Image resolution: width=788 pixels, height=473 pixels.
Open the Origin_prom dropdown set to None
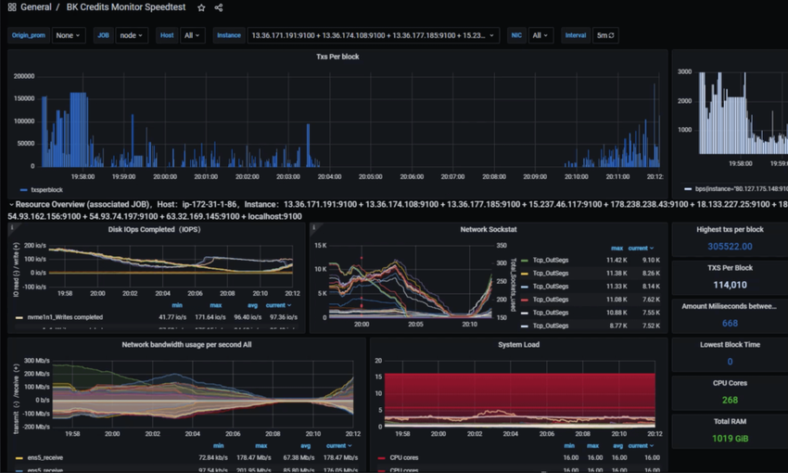tap(67, 36)
